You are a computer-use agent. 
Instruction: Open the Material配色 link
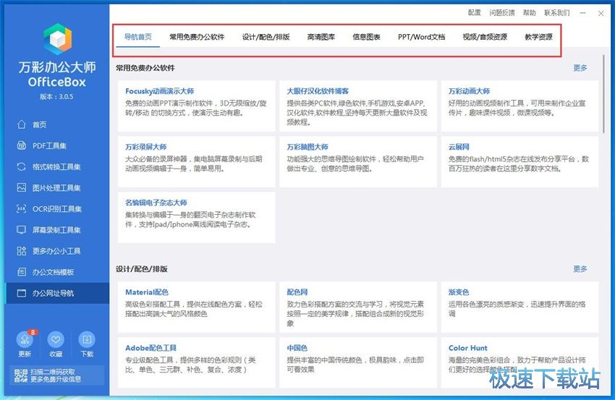pos(147,292)
